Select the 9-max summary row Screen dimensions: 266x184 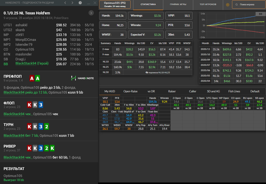coord(146,55)
